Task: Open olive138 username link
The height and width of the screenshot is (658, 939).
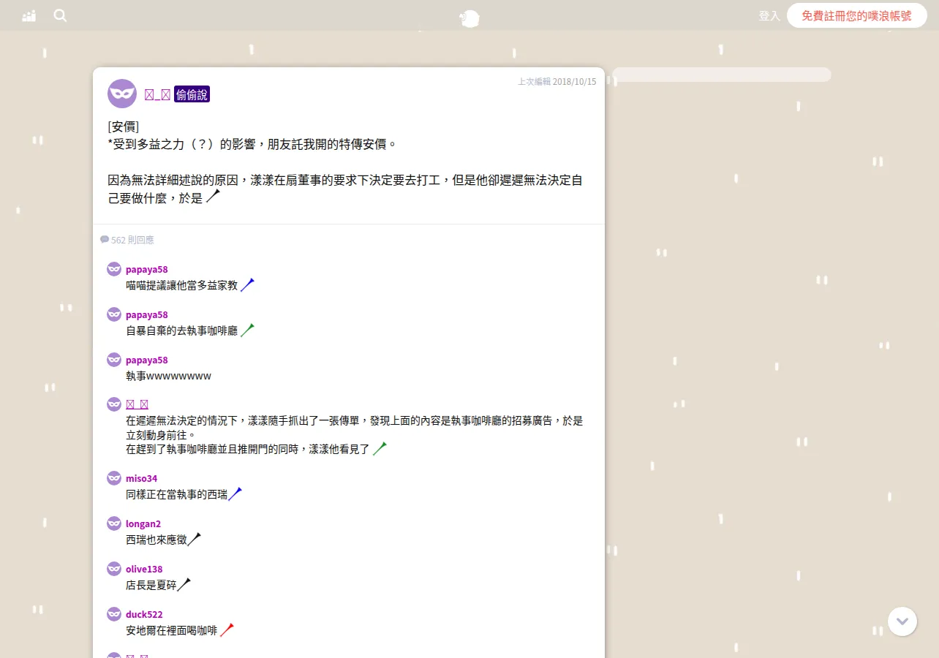Action: click(144, 569)
